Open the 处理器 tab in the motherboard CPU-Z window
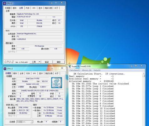 pyautogui.click(x=8, y=8)
